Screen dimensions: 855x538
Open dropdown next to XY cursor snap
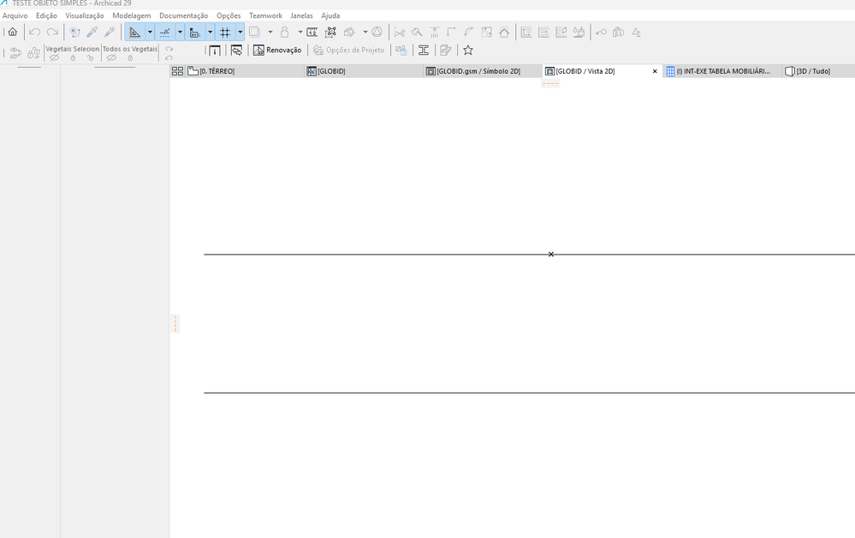pos(210,33)
